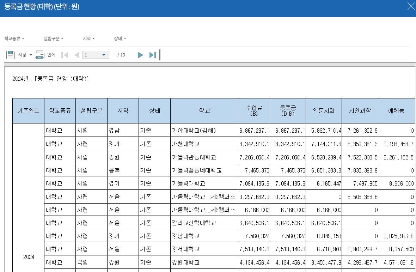Viewport: 416px width, 272px height.
Task: Click the 인쇄 print button label
Action: (x=51, y=55)
